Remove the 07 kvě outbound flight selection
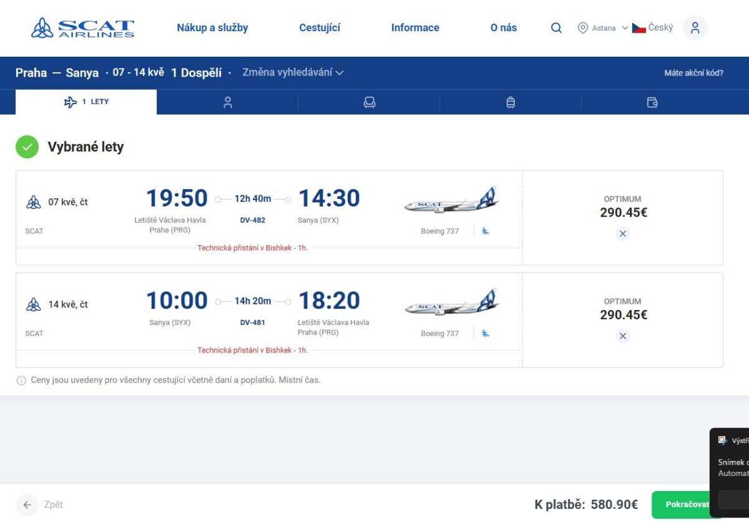The height and width of the screenshot is (524, 749). click(x=622, y=234)
